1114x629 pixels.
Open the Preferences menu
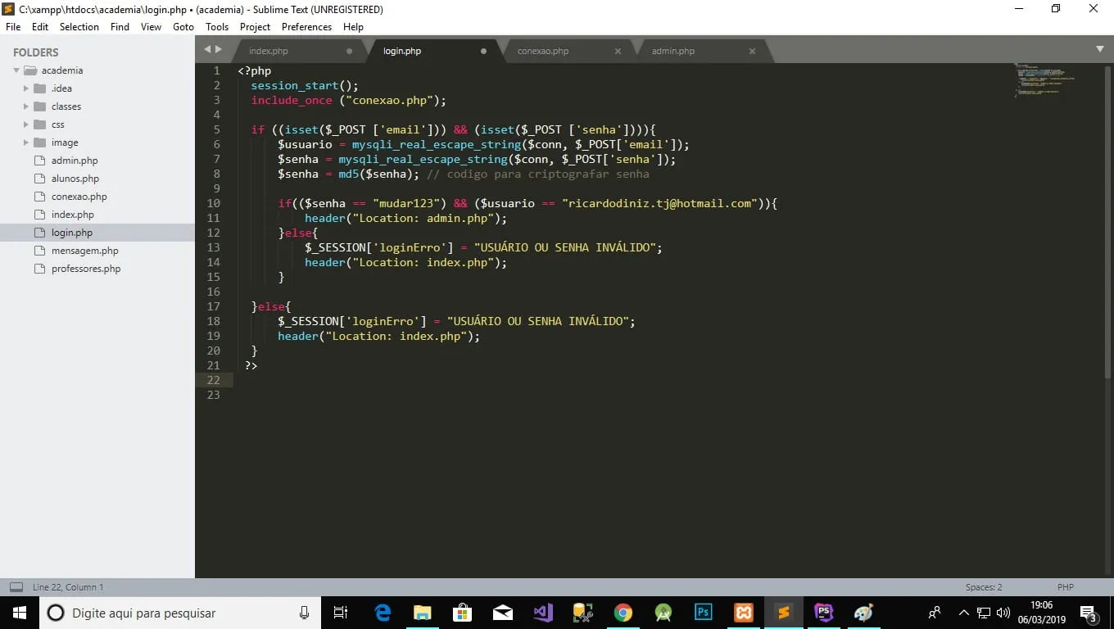306,27
